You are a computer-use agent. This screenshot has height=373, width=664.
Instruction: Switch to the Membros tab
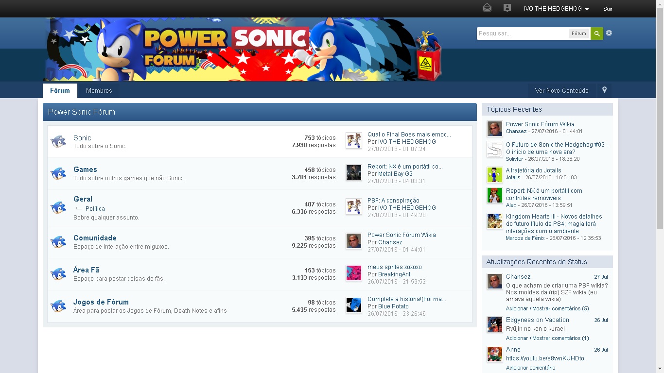pos(99,91)
